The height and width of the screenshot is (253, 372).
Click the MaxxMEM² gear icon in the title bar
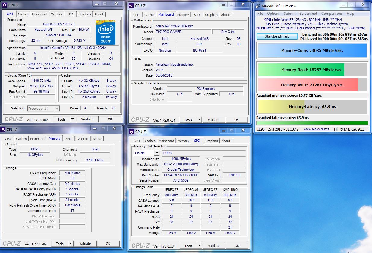(x=258, y=6)
